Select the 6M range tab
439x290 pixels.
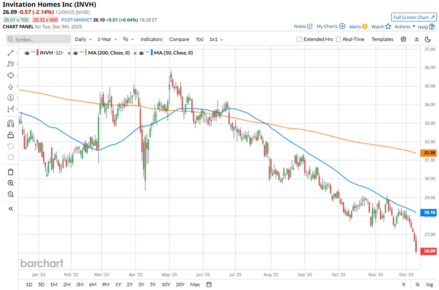(x=92, y=284)
